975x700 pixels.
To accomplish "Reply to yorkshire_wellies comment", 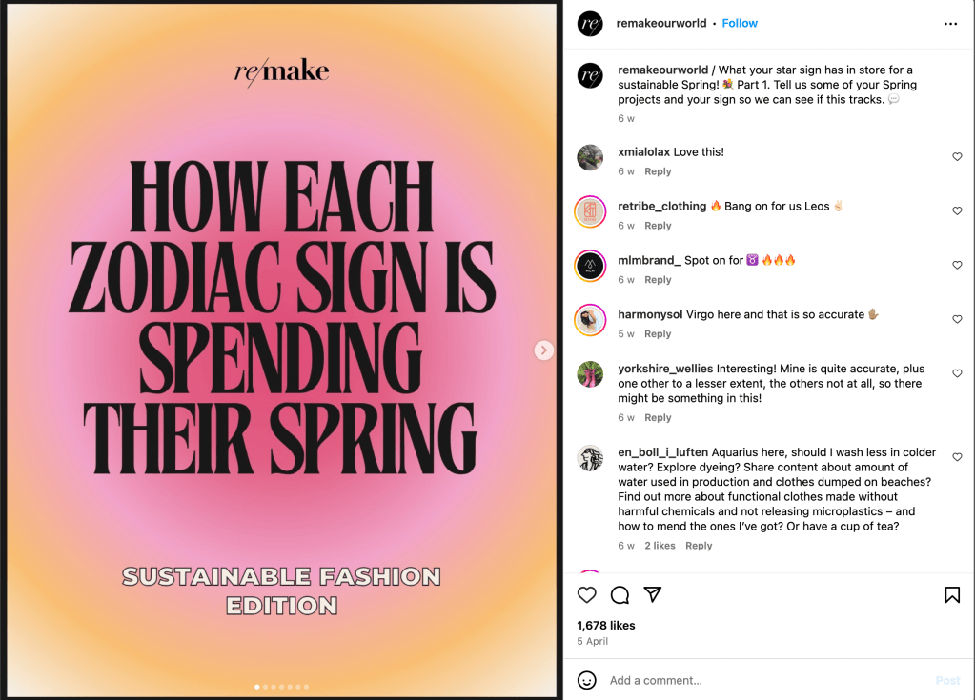I will coord(658,418).
